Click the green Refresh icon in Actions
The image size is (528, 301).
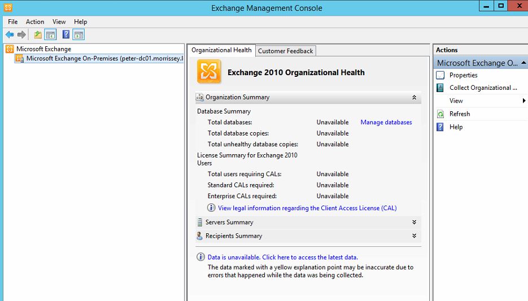(440, 114)
